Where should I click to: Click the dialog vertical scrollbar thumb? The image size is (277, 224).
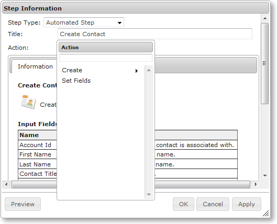pyautogui.click(x=264, y=63)
